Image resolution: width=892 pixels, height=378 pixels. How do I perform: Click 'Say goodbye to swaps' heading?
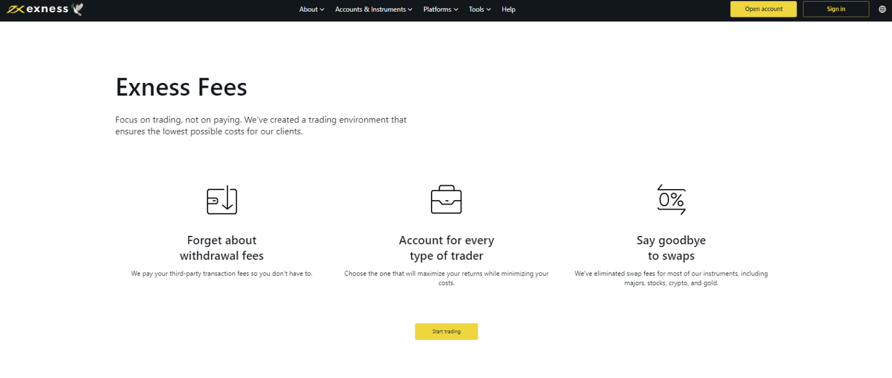(x=671, y=248)
